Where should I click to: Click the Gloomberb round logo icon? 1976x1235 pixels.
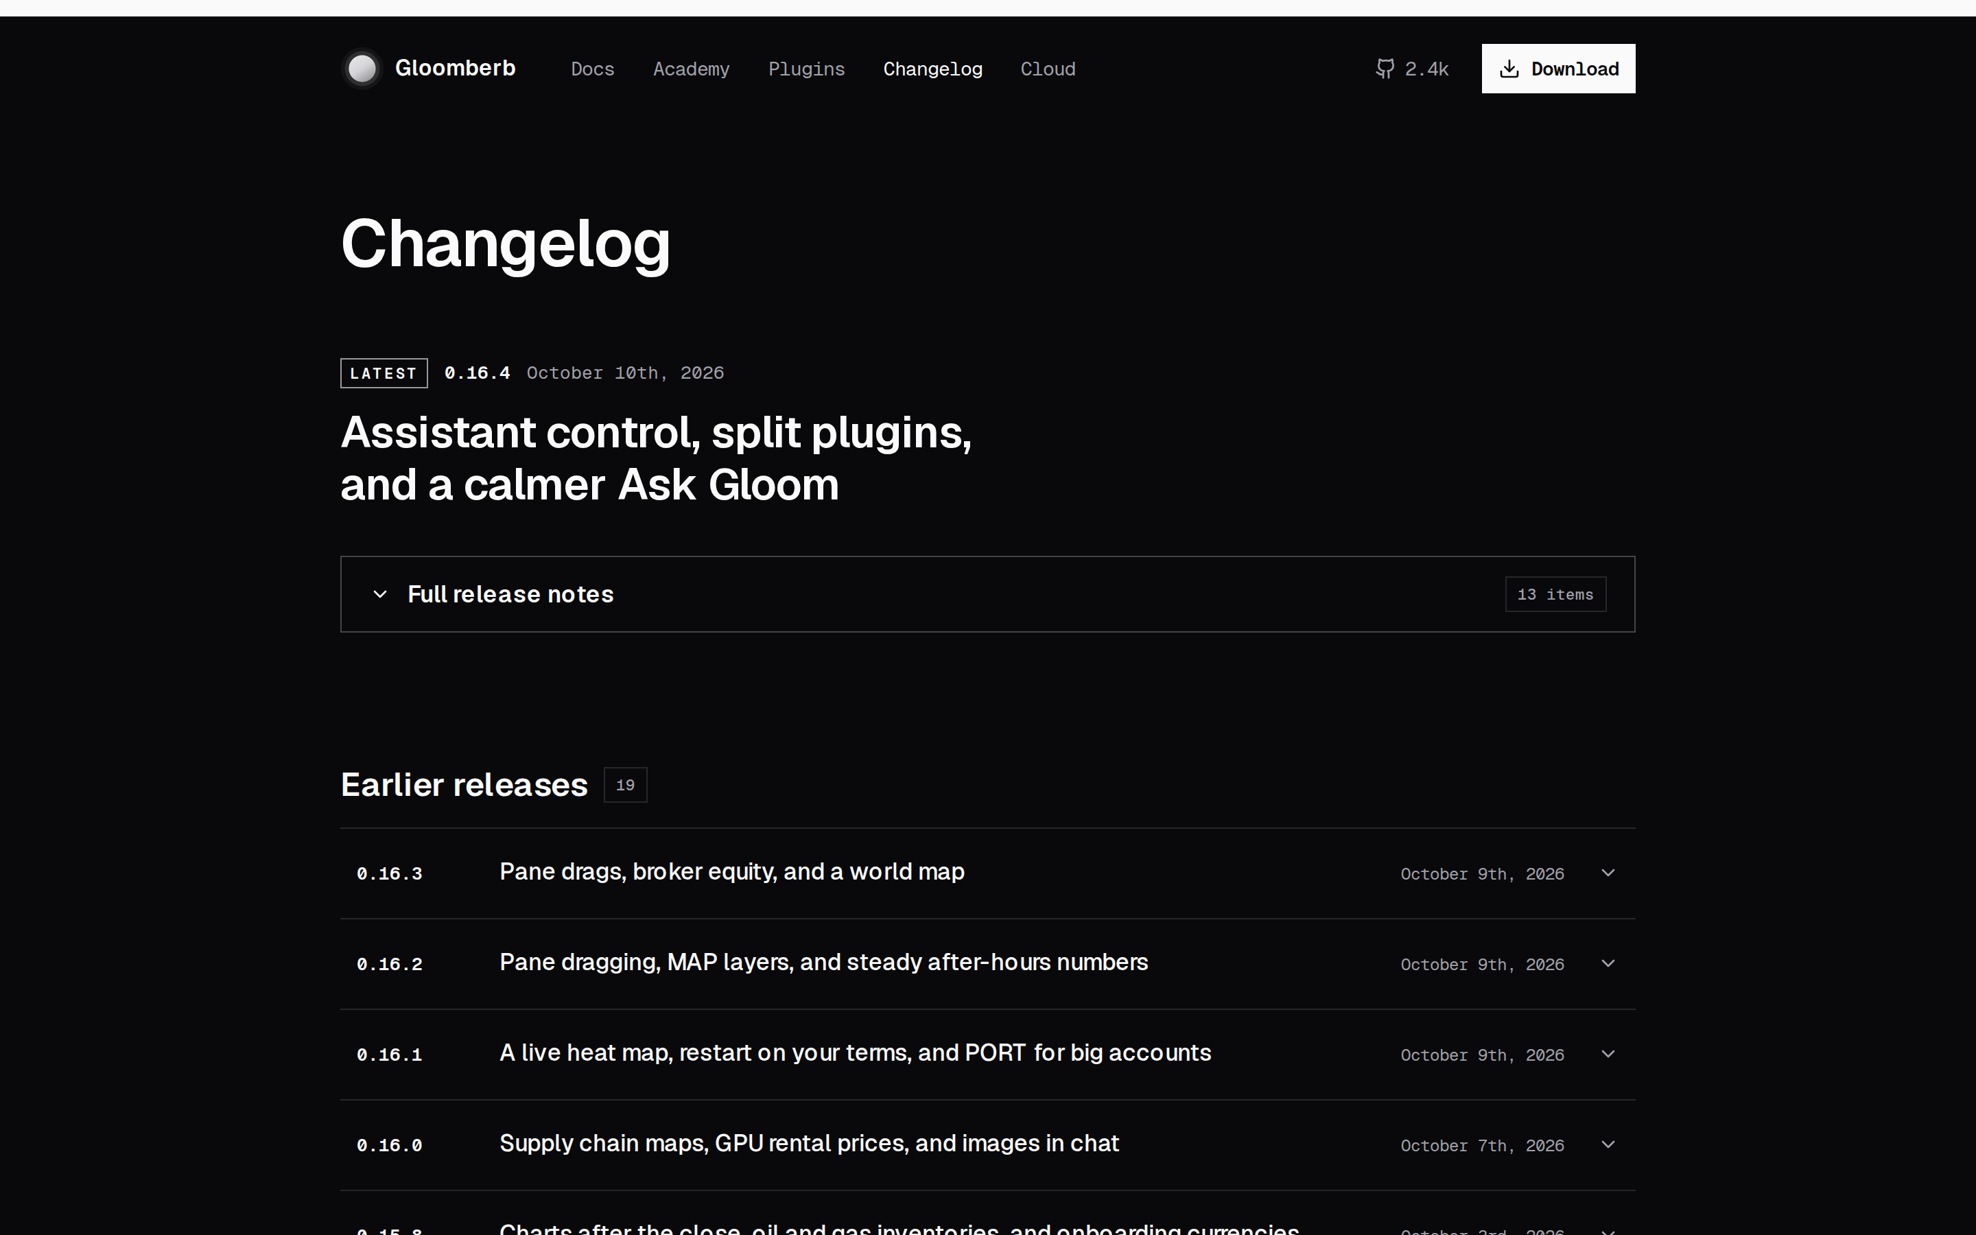point(362,69)
